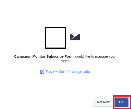Select the empty profile picture square
Screen dimensions: 131x109
click(x=55, y=38)
